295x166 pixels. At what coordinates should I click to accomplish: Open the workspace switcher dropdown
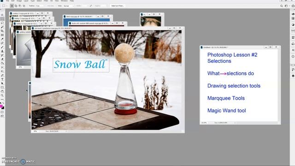coord(287,6)
